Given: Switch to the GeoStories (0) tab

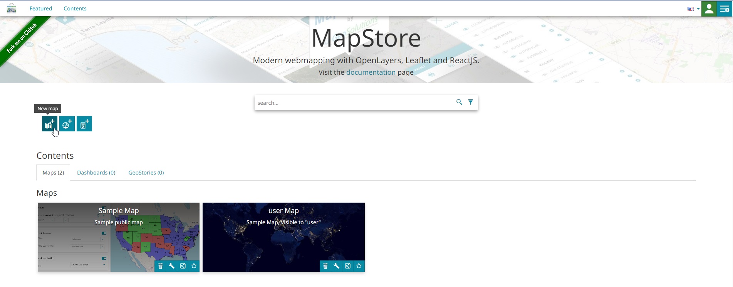Looking at the screenshot, I should pos(146,173).
